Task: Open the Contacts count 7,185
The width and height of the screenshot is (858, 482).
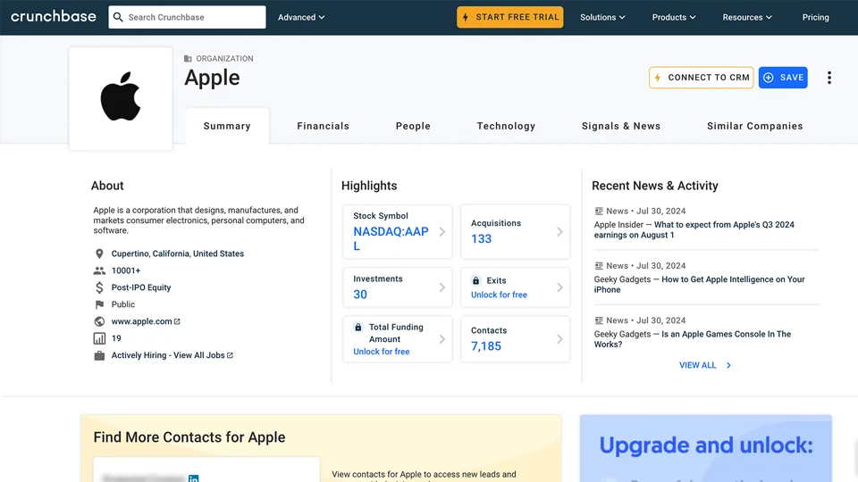Action: pos(486,346)
